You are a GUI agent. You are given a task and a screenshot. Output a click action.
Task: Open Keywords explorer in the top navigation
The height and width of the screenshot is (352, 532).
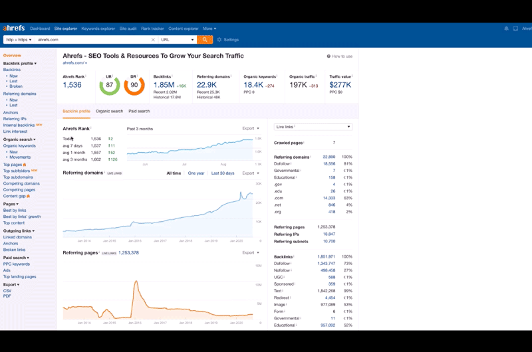[98, 29]
